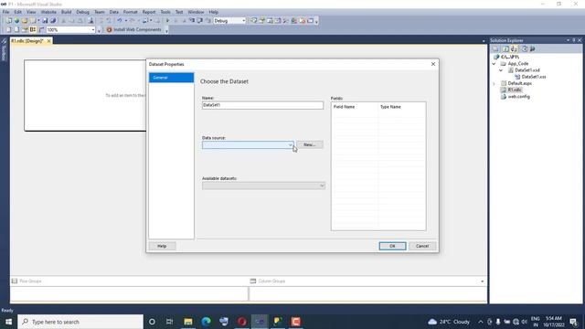Open File Explorer from the taskbar

tap(188, 322)
